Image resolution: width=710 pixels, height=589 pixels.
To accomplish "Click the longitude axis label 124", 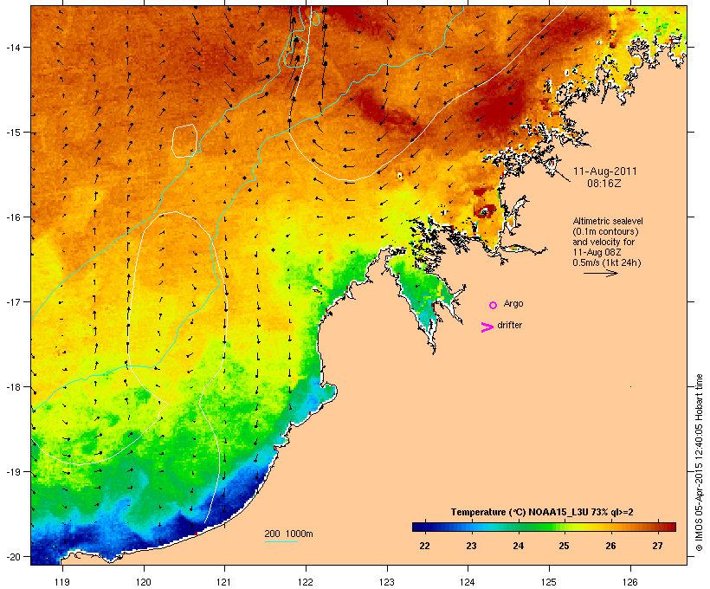I will click(x=468, y=582).
